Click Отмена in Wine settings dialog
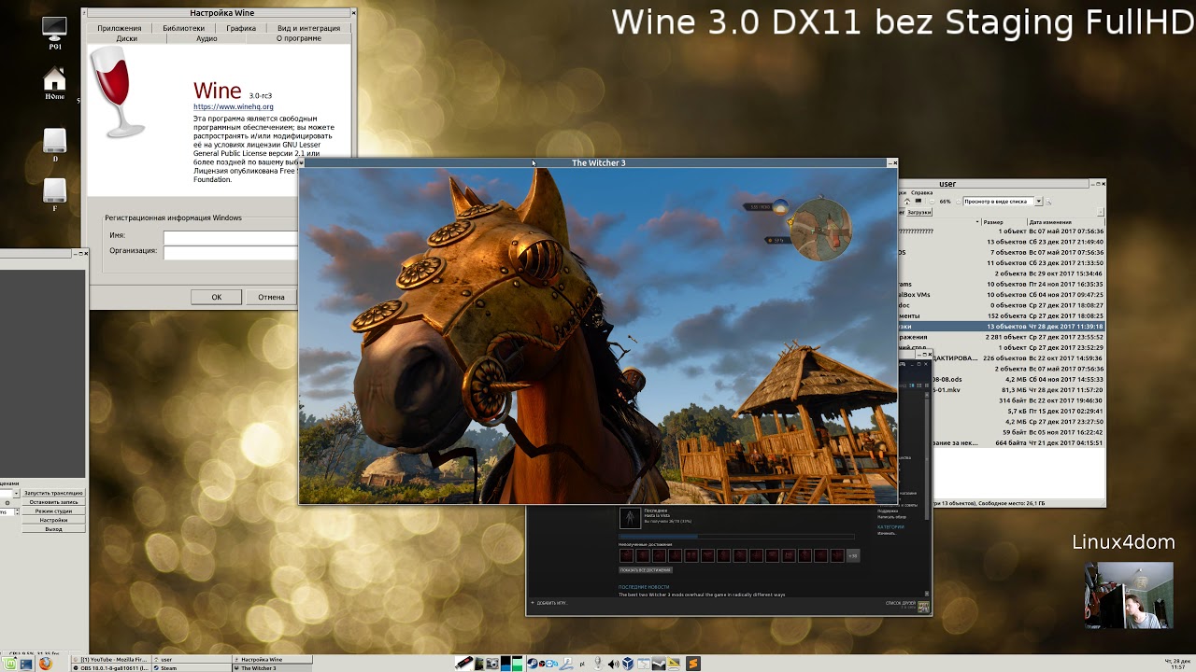The height and width of the screenshot is (672, 1196). pos(271,297)
